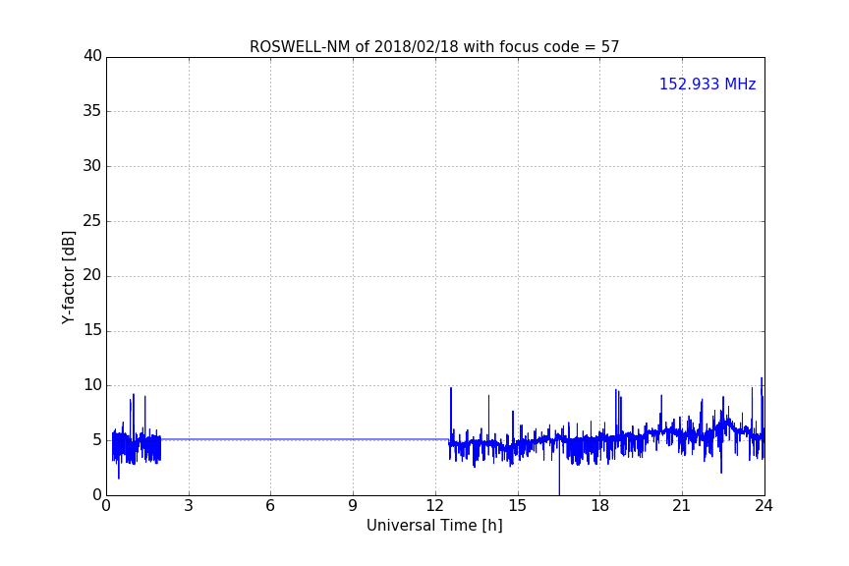
Task: Click the y-axis tick label '10'
Action: tap(92, 385)
